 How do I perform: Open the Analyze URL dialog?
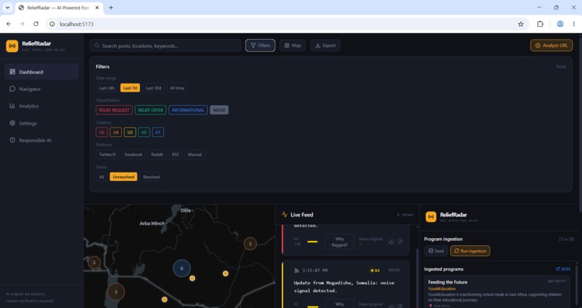coord(551,45)
